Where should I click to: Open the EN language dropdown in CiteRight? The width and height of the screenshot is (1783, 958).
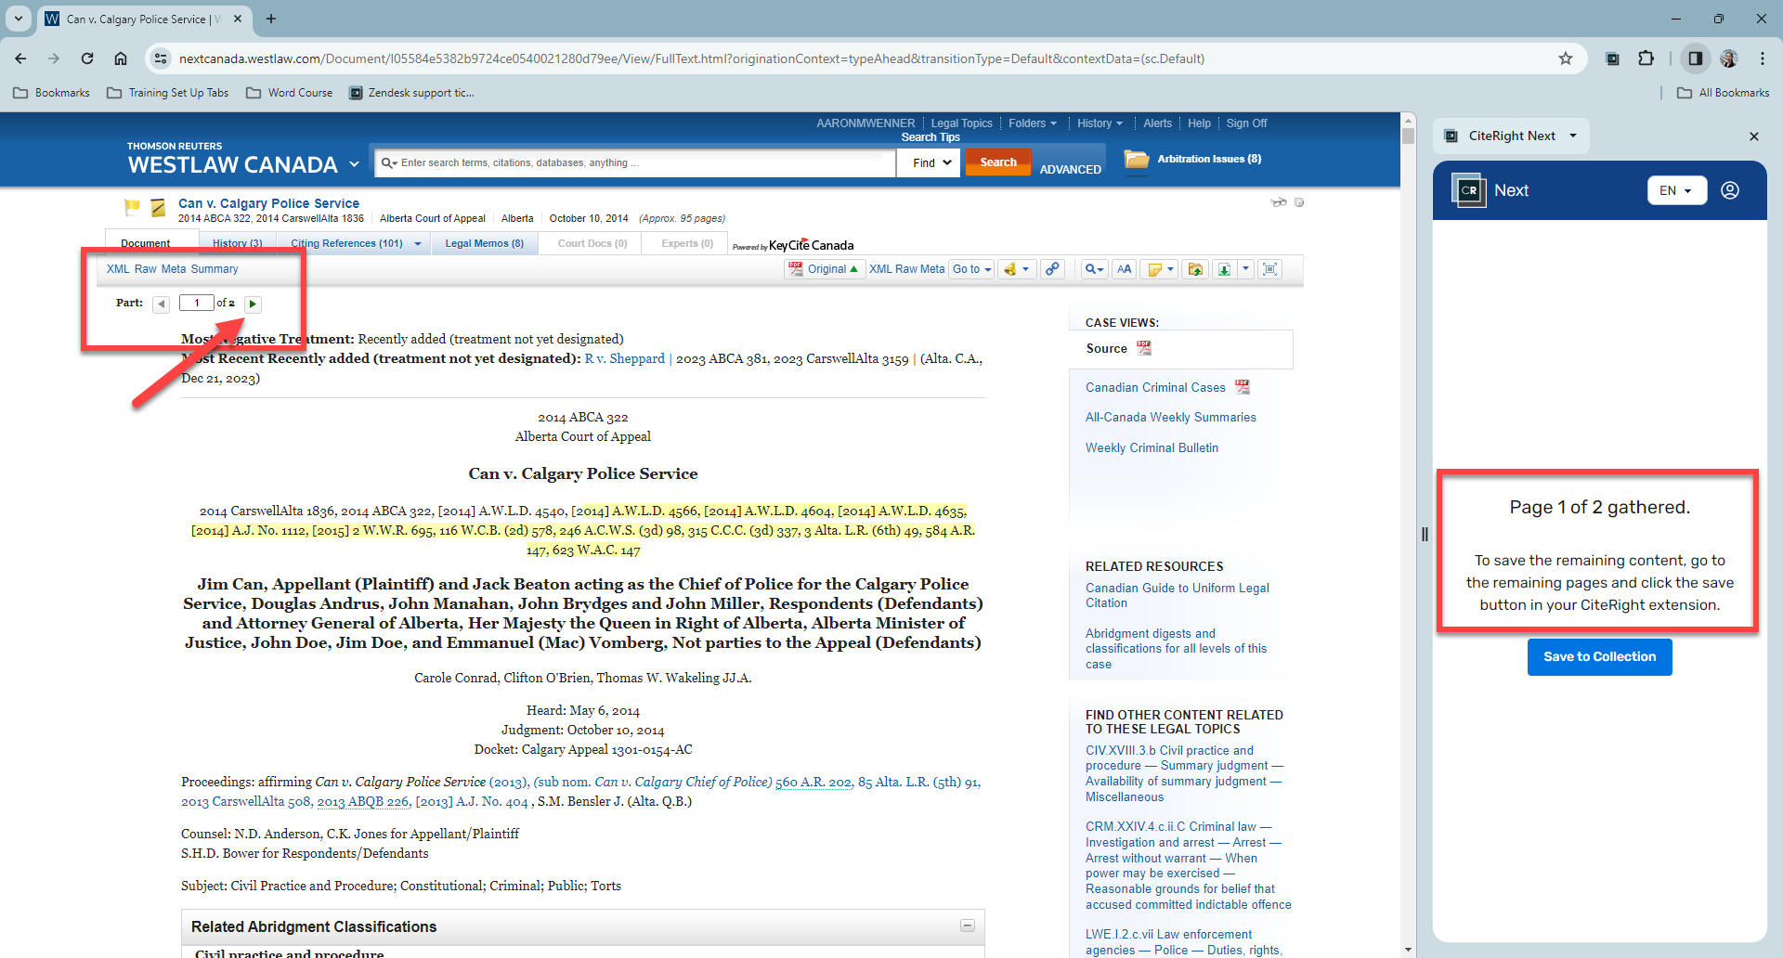pos(1677,190)
